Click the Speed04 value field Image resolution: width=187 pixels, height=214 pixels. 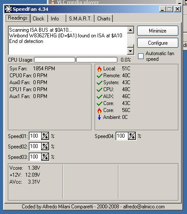pos(122,136)
